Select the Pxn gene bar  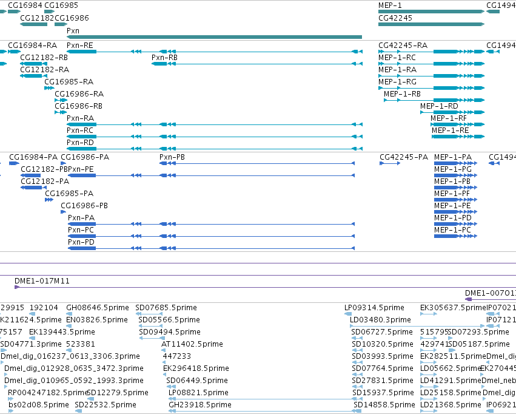(214, 37)
